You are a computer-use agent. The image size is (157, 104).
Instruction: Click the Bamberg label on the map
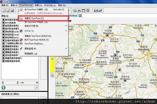click(x=138, y=28)
